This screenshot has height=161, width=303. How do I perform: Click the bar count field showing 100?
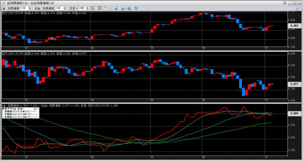[x=82, y=8]
